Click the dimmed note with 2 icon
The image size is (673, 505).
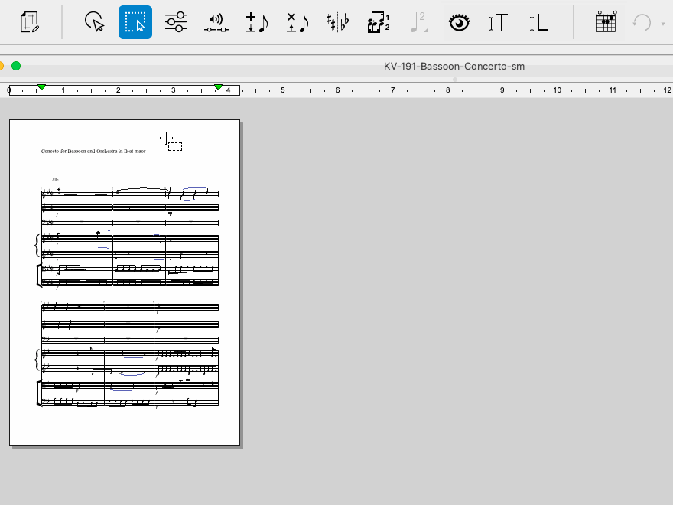tap(419, 22)
